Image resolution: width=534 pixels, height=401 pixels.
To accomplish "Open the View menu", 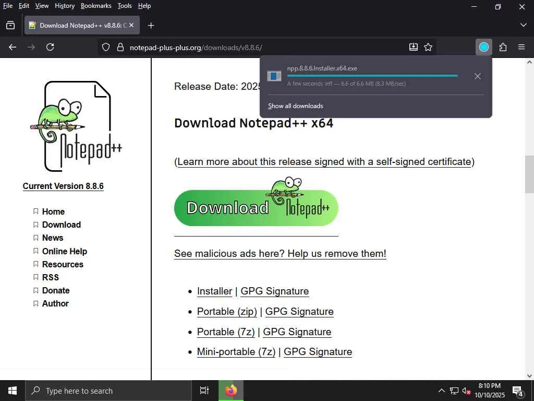I will (42, 6).
